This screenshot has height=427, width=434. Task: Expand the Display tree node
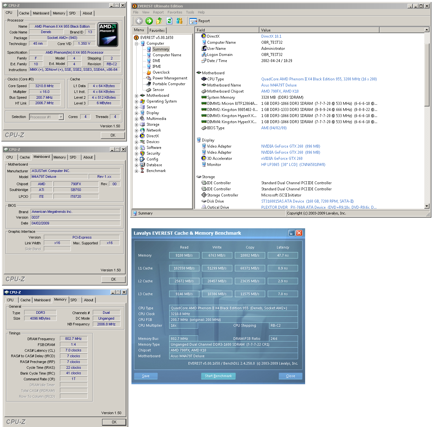pos(136,113)
